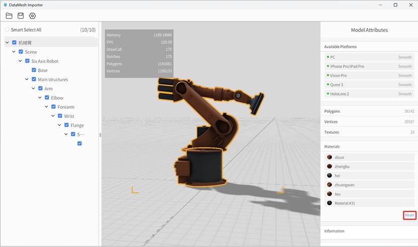Viewport: 418px width, 247px height.
Task: Select the Main structures tree label
Action: (x=53, y=79)
